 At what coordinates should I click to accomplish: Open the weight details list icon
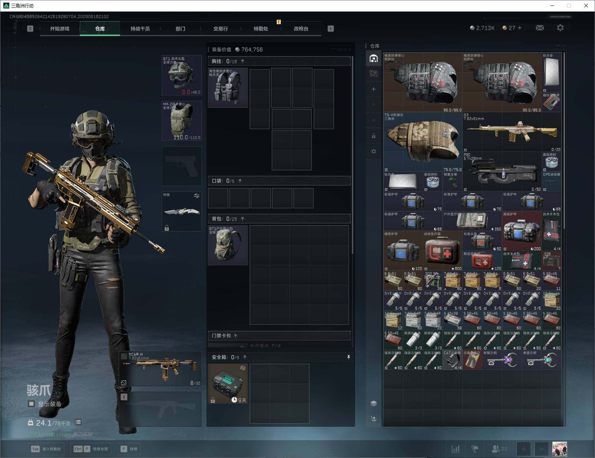tap(78, 422)
